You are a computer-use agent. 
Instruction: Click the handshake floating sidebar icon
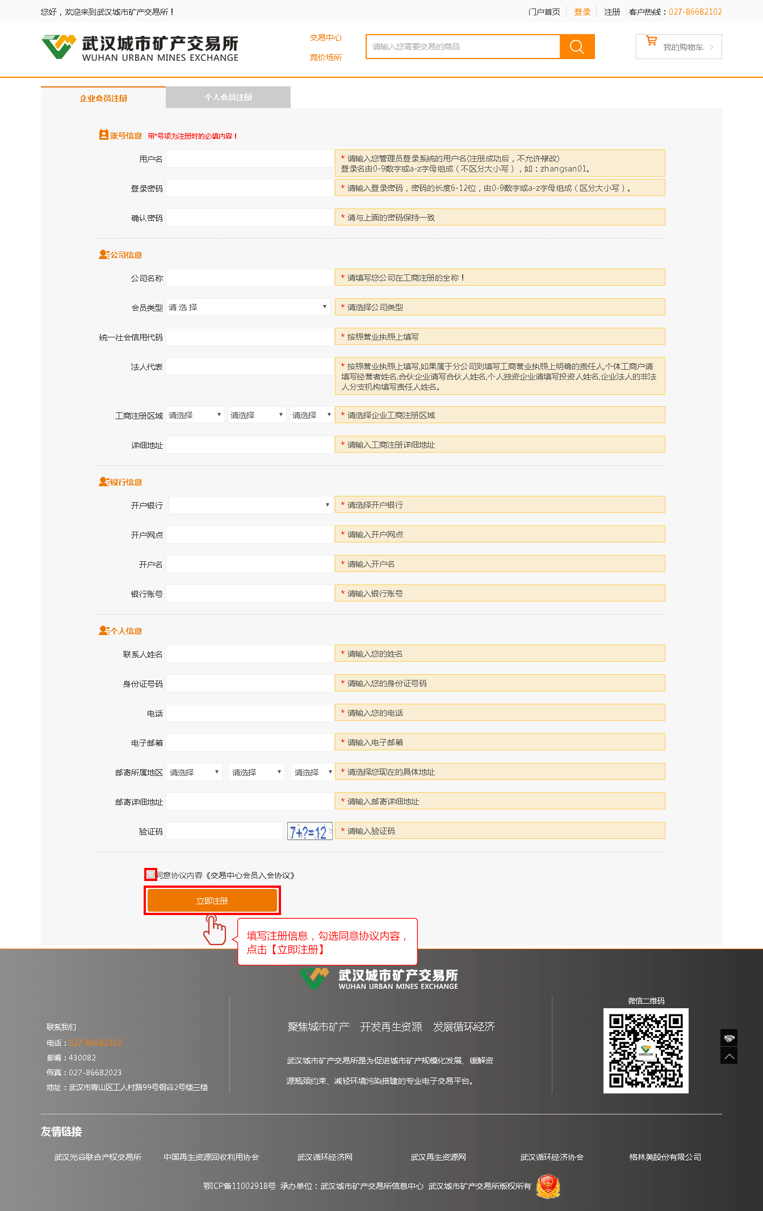click(729, 1038)
